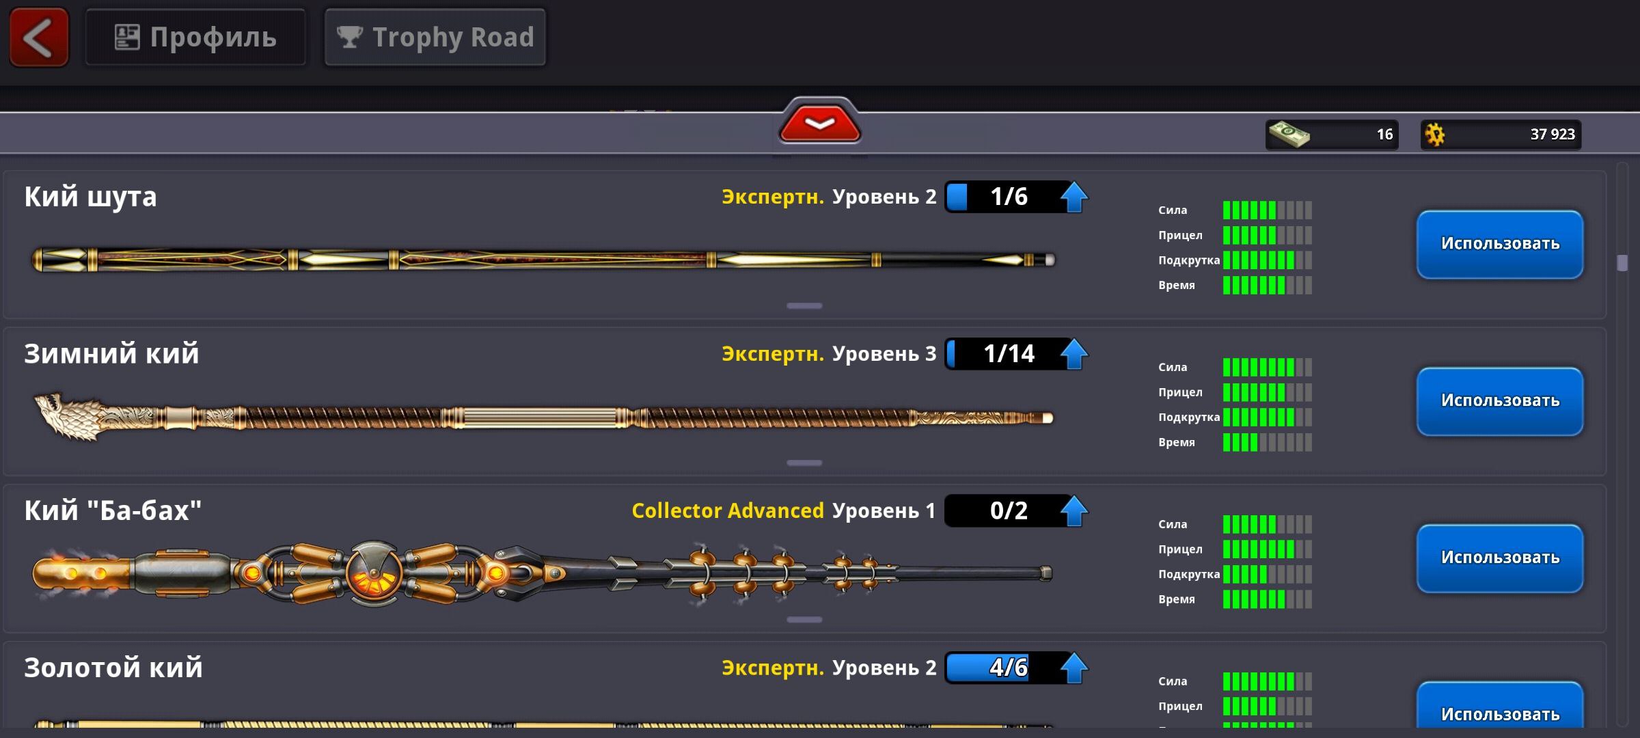Open the Профиль tab
Viewport: 1640px width, 738px height.
[195, 37]
